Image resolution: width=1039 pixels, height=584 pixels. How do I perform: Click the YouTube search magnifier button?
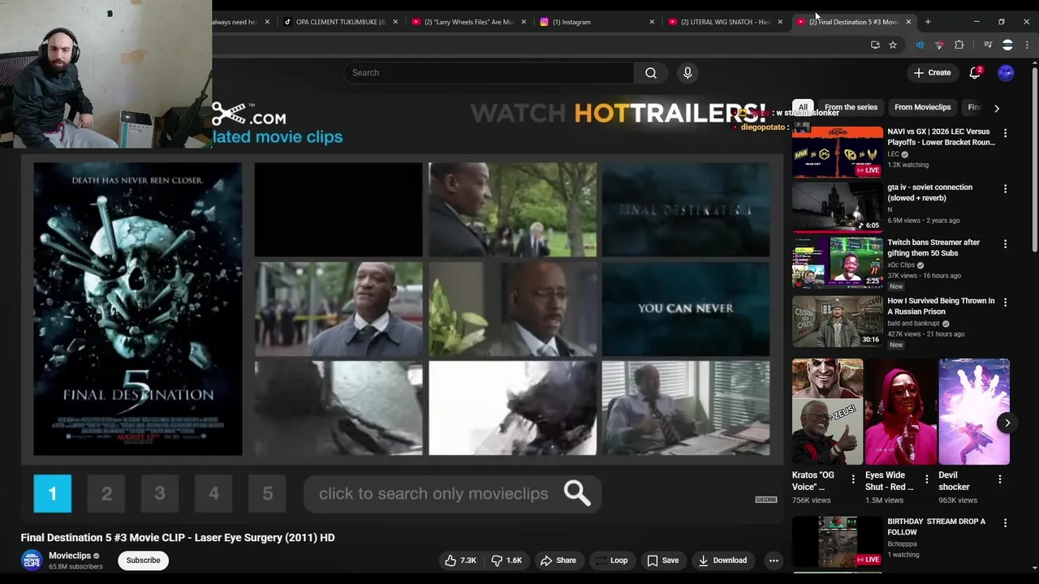click(x=650, y=73)
